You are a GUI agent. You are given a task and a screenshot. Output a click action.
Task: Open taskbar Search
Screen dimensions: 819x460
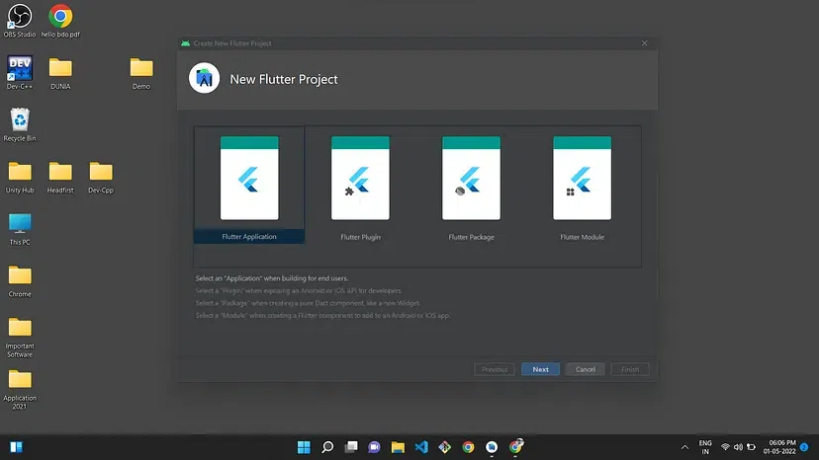tap(327, 447)
